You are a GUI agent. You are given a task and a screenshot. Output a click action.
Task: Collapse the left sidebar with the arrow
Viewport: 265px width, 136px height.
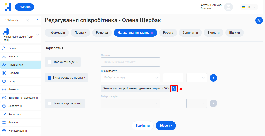37,20
